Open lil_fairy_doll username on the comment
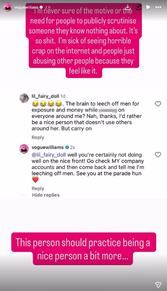Viewport: 167px width, 291px height. coord(45,96)
